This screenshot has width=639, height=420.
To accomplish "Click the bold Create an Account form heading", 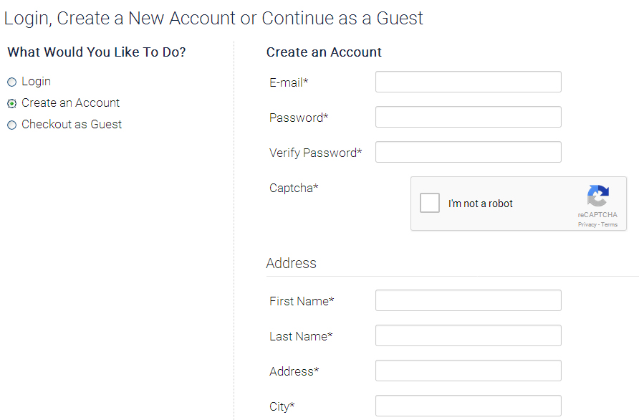I will [324, 52].
